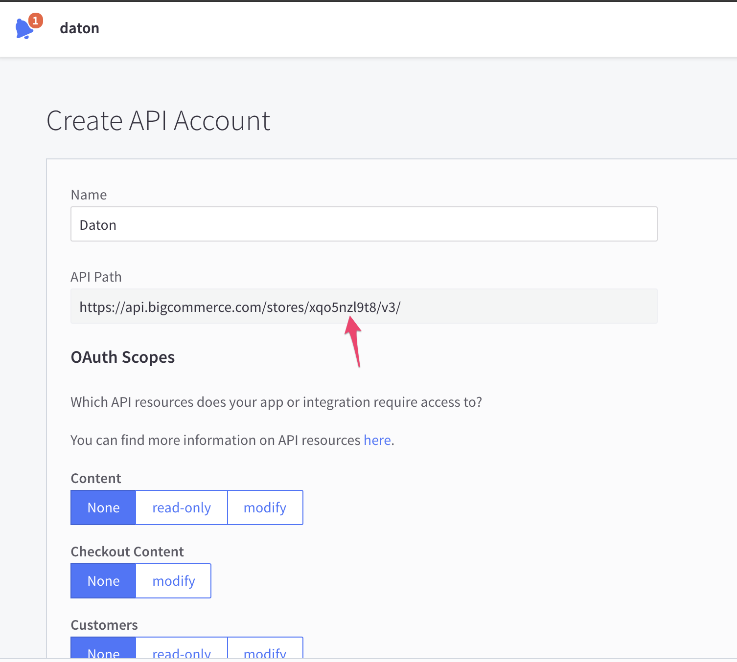Set Content scope to read-only
This screenshot has height=662, width=737.
pos(182,508)
